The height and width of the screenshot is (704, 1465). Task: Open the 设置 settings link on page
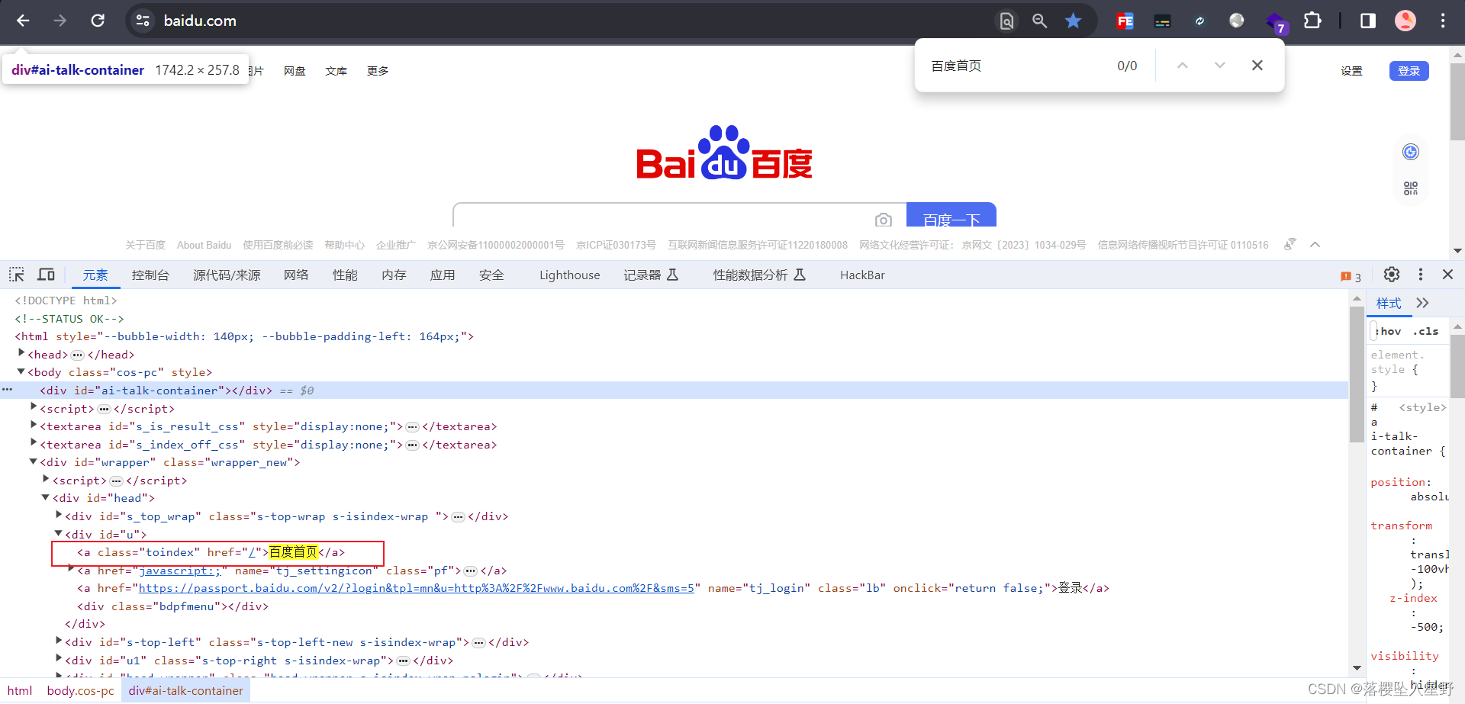tap(1351, 71)
